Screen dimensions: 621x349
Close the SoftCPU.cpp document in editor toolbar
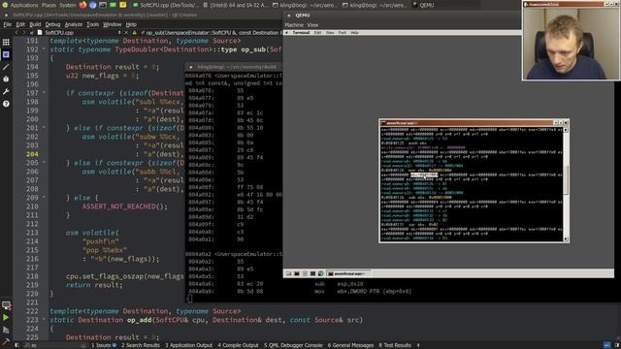(x=126, y=32)
